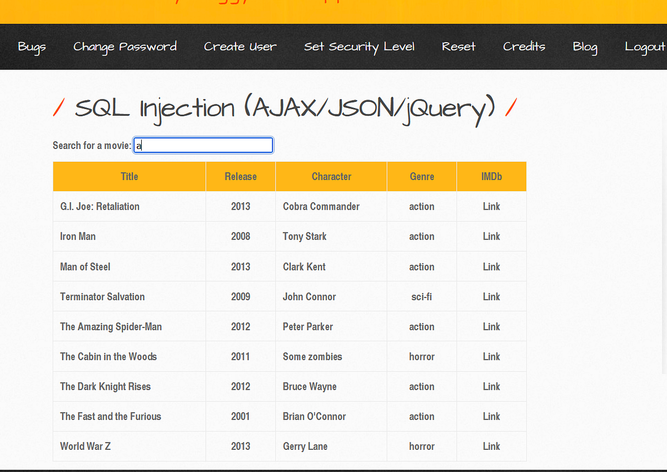
Task: Open IMDb link for G.I. Joe: Retaliation
Action: click(x=491, y=206)
